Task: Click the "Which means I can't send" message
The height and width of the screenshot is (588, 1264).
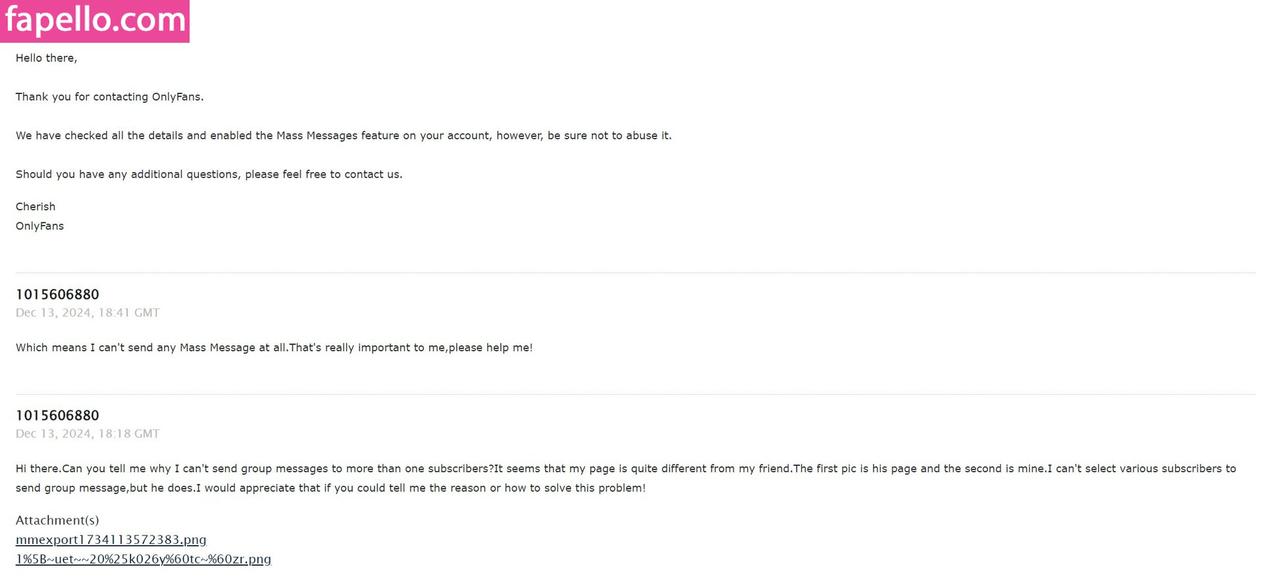Action: 274,347
